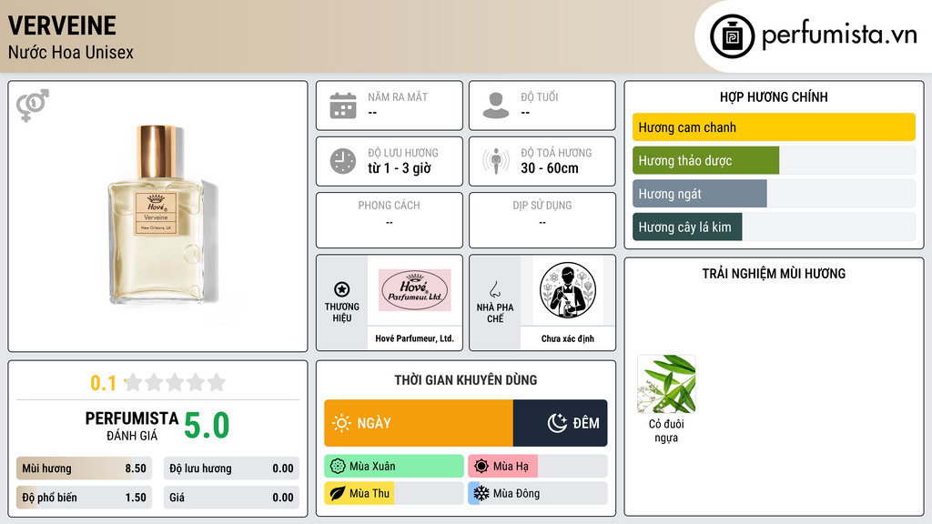Screen dimensions: 932x524
Task: Click the flower icon for Mùa Xuân
Action: 338,467
